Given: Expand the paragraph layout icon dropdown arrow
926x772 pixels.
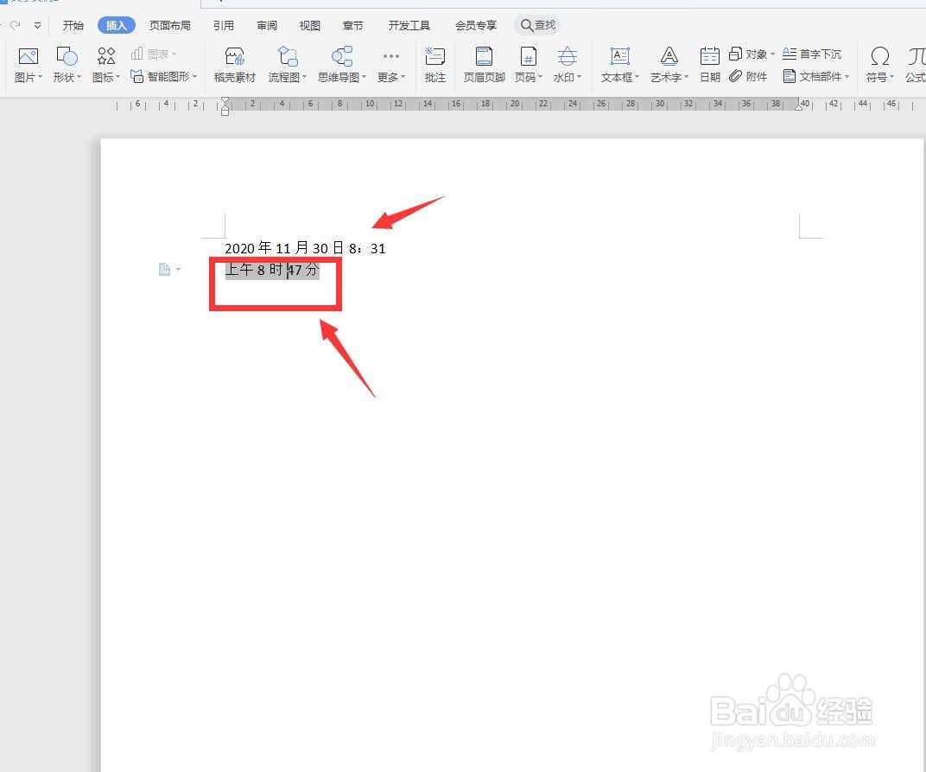Looking at the screenshot, I should [x=178, y=270].
